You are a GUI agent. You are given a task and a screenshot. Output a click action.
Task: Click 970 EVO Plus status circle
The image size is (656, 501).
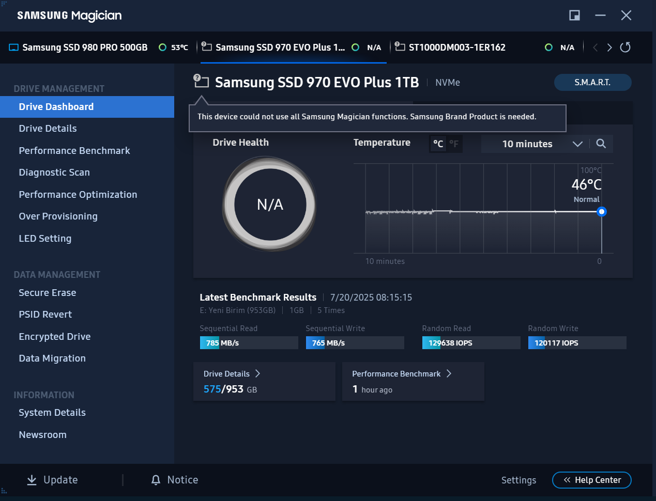click(355, 48)
